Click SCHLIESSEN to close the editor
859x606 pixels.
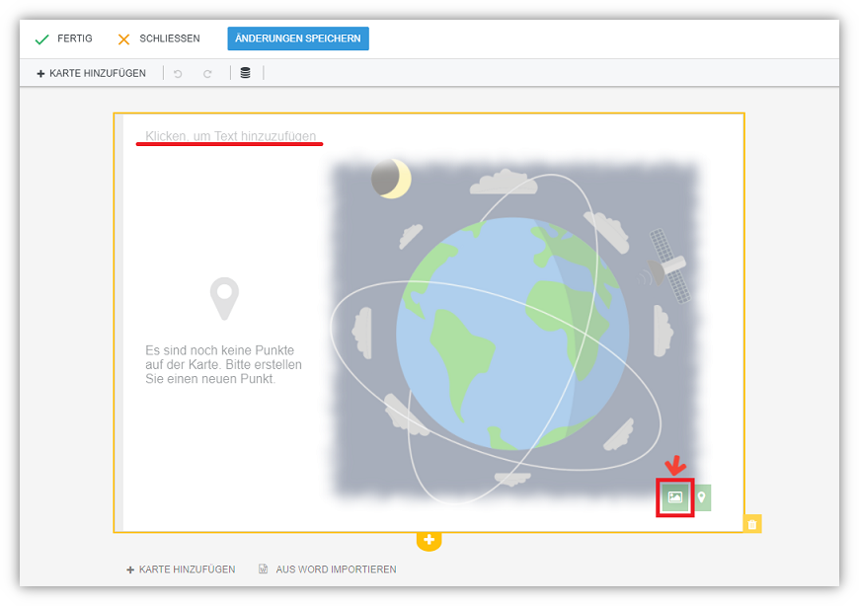click(159, 38)
